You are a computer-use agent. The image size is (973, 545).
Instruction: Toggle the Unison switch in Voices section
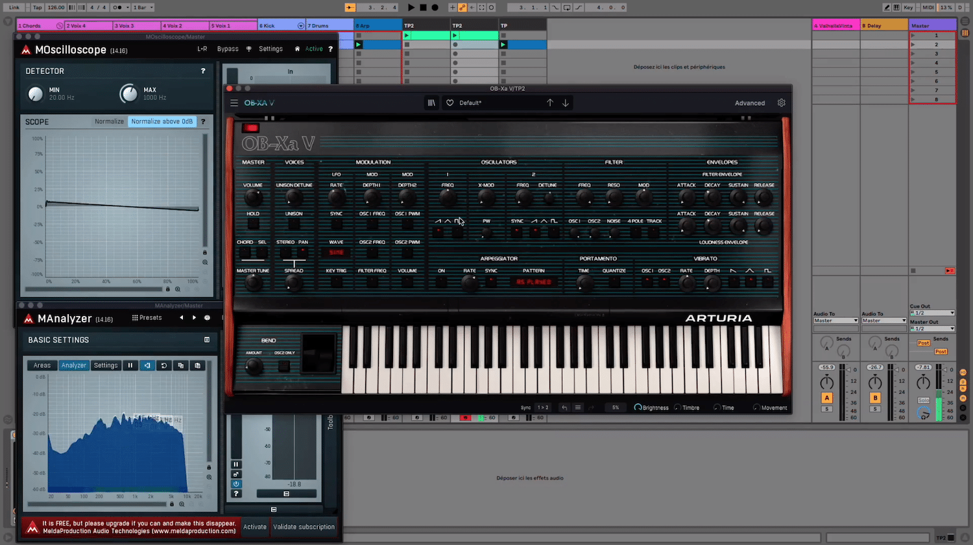[294, 224]
